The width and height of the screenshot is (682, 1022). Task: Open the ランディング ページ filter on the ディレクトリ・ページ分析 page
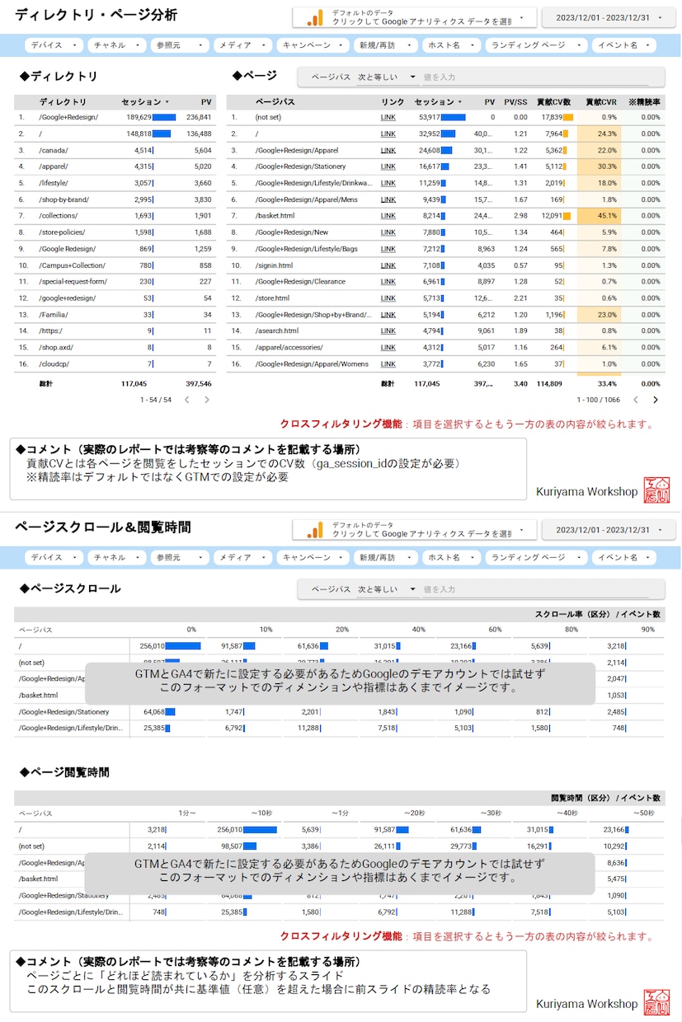pos(536,45)
